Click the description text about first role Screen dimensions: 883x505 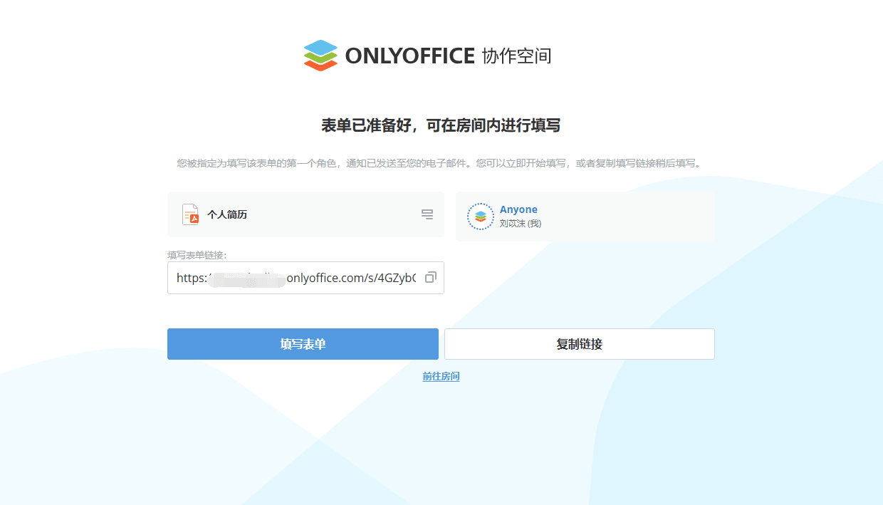pyautogui.click(x=441, y=163)
